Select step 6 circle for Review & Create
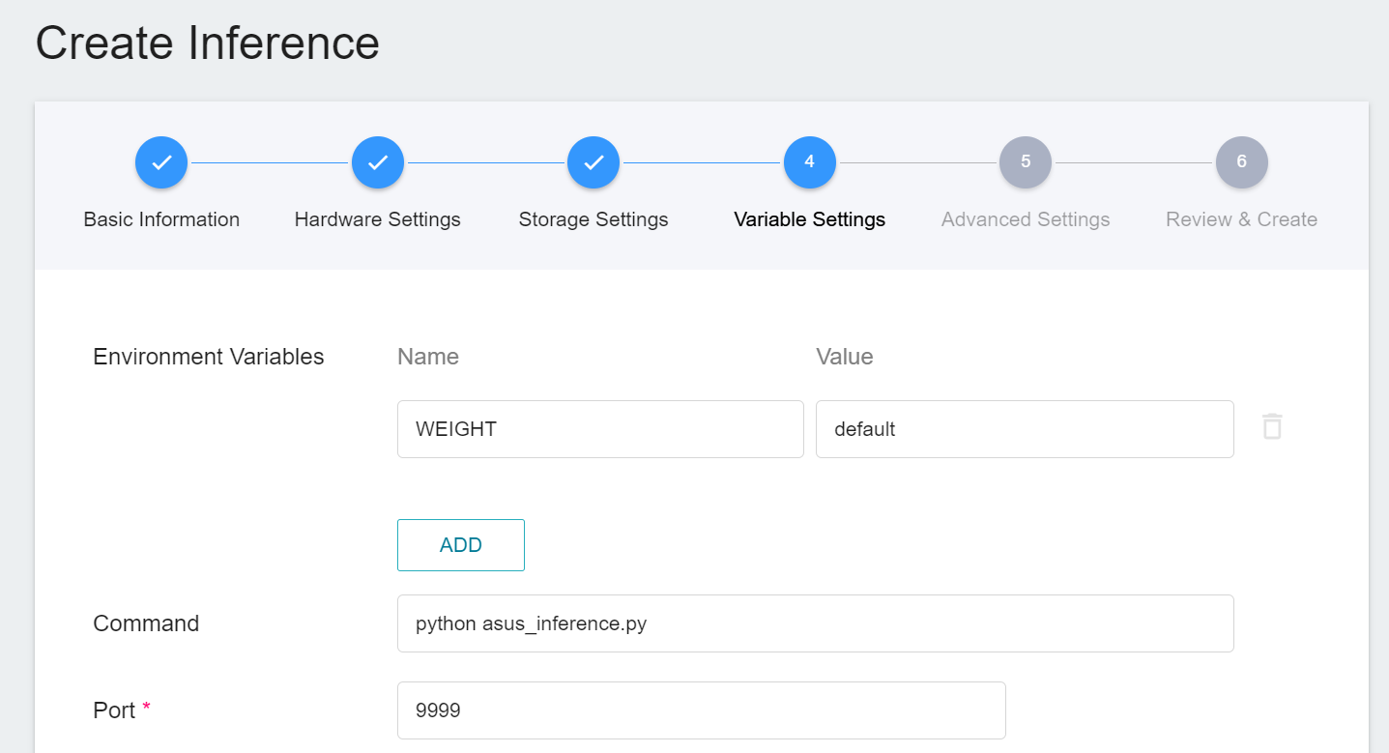This screenshot has height=753, width=1389. pos(1242,162)
